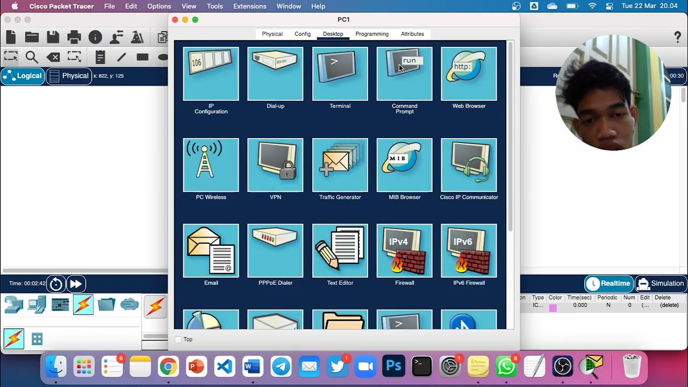Open the IP Configuration app
Screen dimensions: 688x387
(211, 74)
